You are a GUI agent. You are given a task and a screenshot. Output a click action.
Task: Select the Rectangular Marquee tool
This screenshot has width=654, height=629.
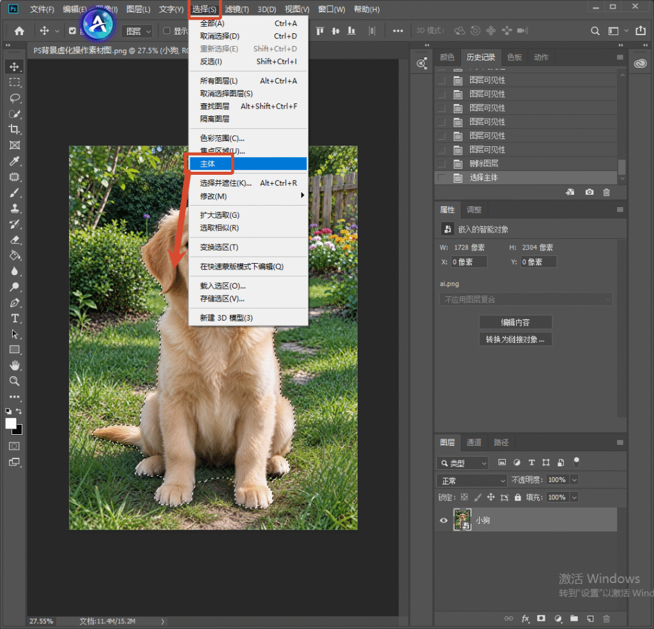point(15,82)
